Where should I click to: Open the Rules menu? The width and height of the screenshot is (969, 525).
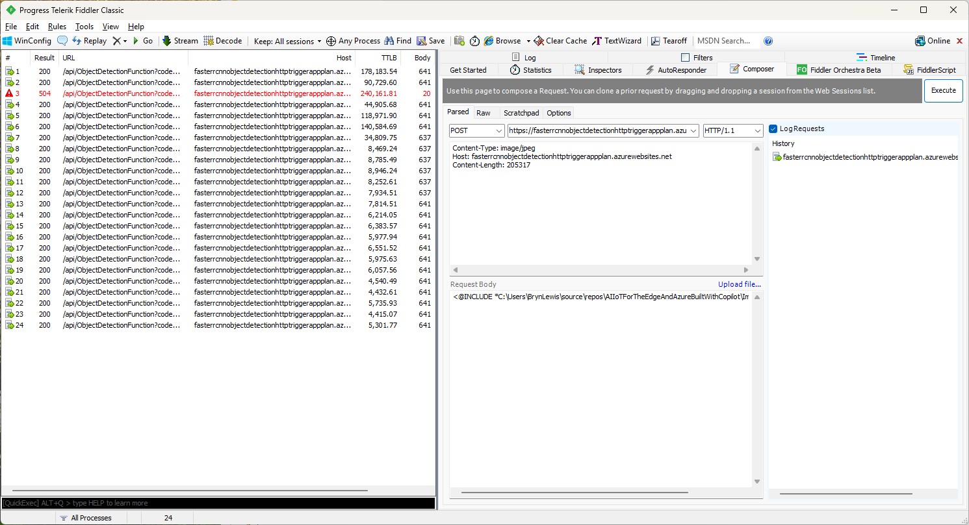(x=57, y=27)
